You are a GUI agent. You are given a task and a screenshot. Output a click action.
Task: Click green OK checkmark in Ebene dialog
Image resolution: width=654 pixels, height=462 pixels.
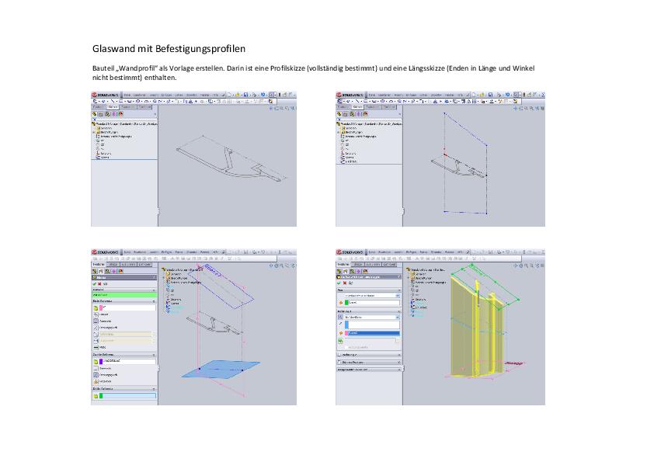pyautogui.click(x=94, y=284)
